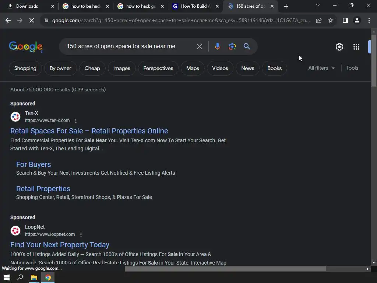This screenshot has height=283, width=377.
Task: Open the browser side panel
Action: (345, 21)
